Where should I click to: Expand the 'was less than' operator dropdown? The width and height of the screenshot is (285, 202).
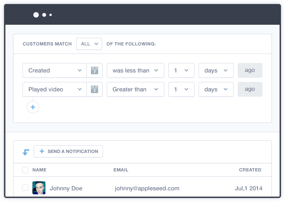(x=135, y=71)
